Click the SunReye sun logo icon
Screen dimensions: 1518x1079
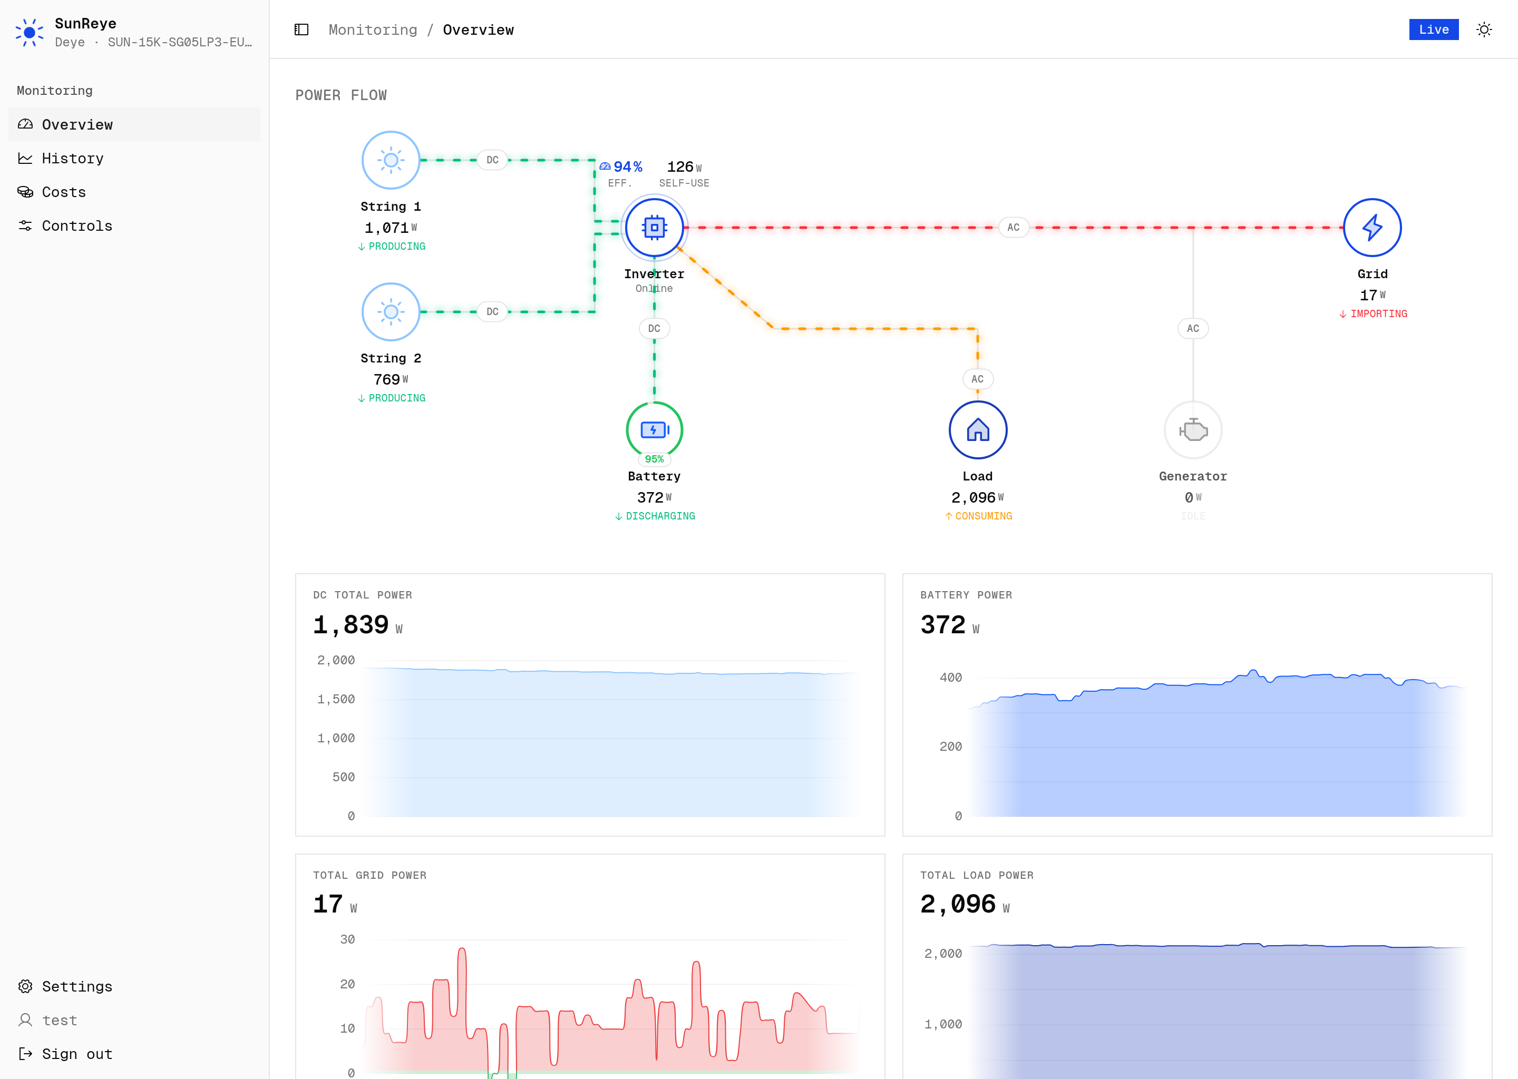click(x=29, y=32)
